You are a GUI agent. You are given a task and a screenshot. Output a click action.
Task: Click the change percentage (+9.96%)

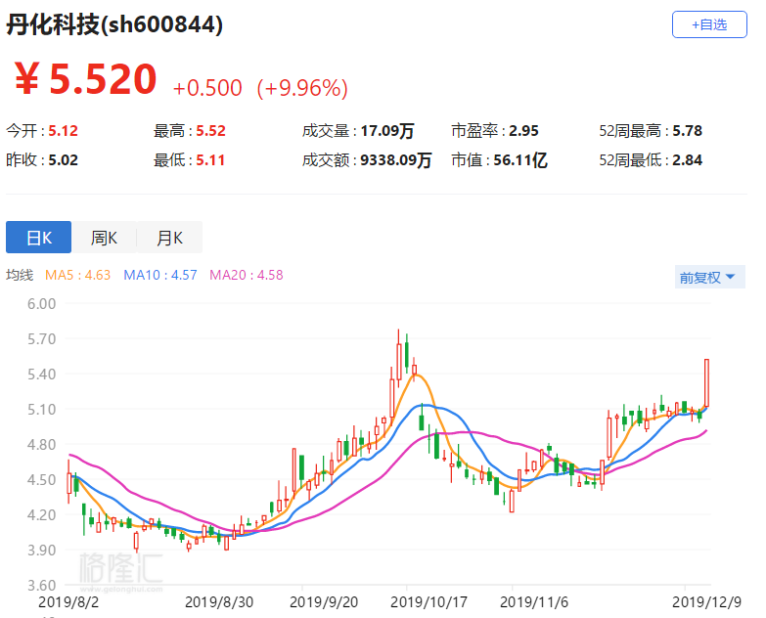click(302, 88)
